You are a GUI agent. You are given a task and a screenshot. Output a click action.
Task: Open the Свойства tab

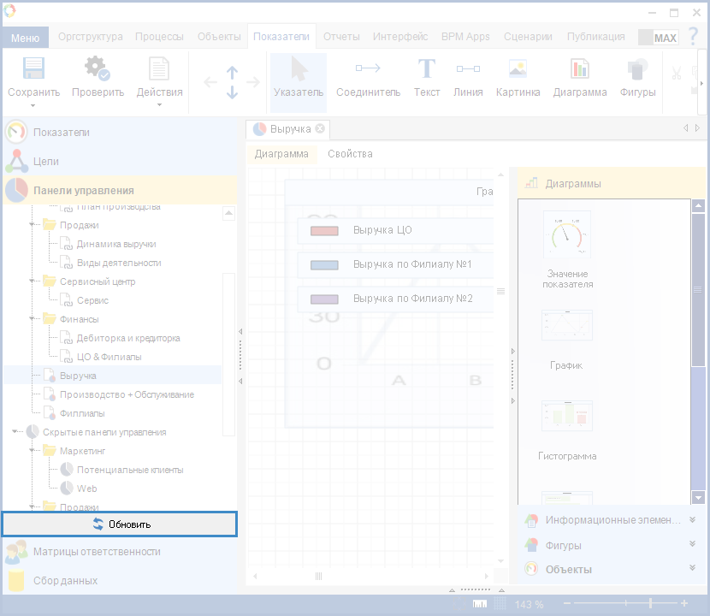(350, 154)
